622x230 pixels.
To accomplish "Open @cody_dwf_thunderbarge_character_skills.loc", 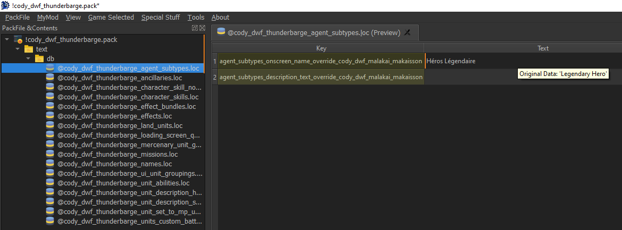I will (128, 97).
